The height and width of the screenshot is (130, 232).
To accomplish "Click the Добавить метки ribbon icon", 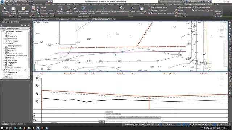I will tap(5, 10).
